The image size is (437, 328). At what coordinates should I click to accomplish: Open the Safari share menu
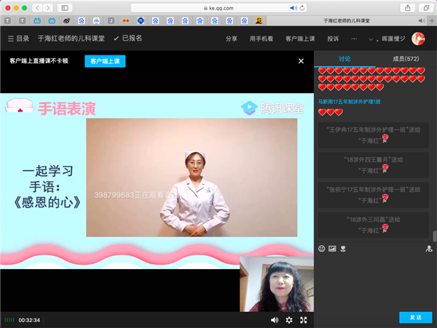click(x=408, y=8)
